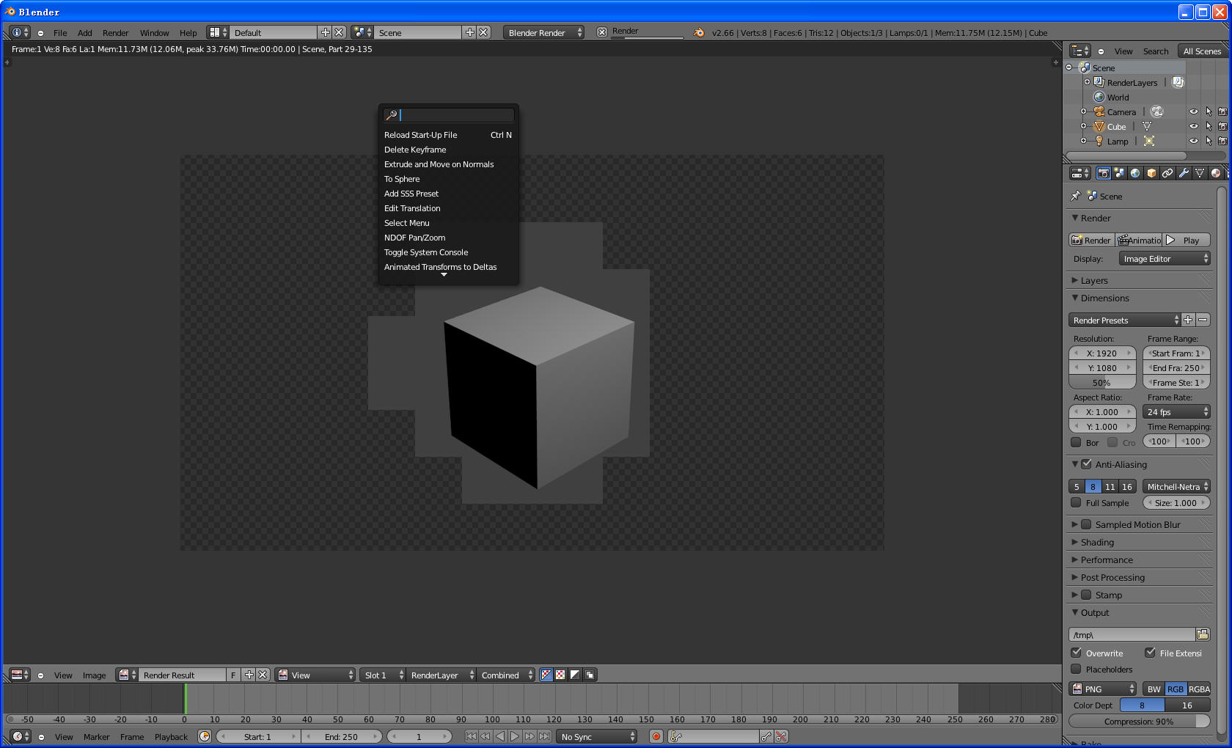Open the Modifiers wrench tab icon
Viewport: 1232px width, 748px height.
click(1184, 173)
